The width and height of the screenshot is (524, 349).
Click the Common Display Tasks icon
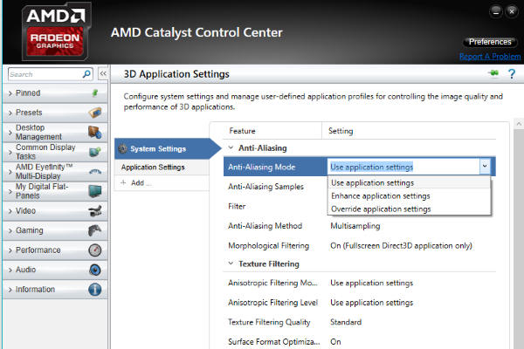(95, 152)
